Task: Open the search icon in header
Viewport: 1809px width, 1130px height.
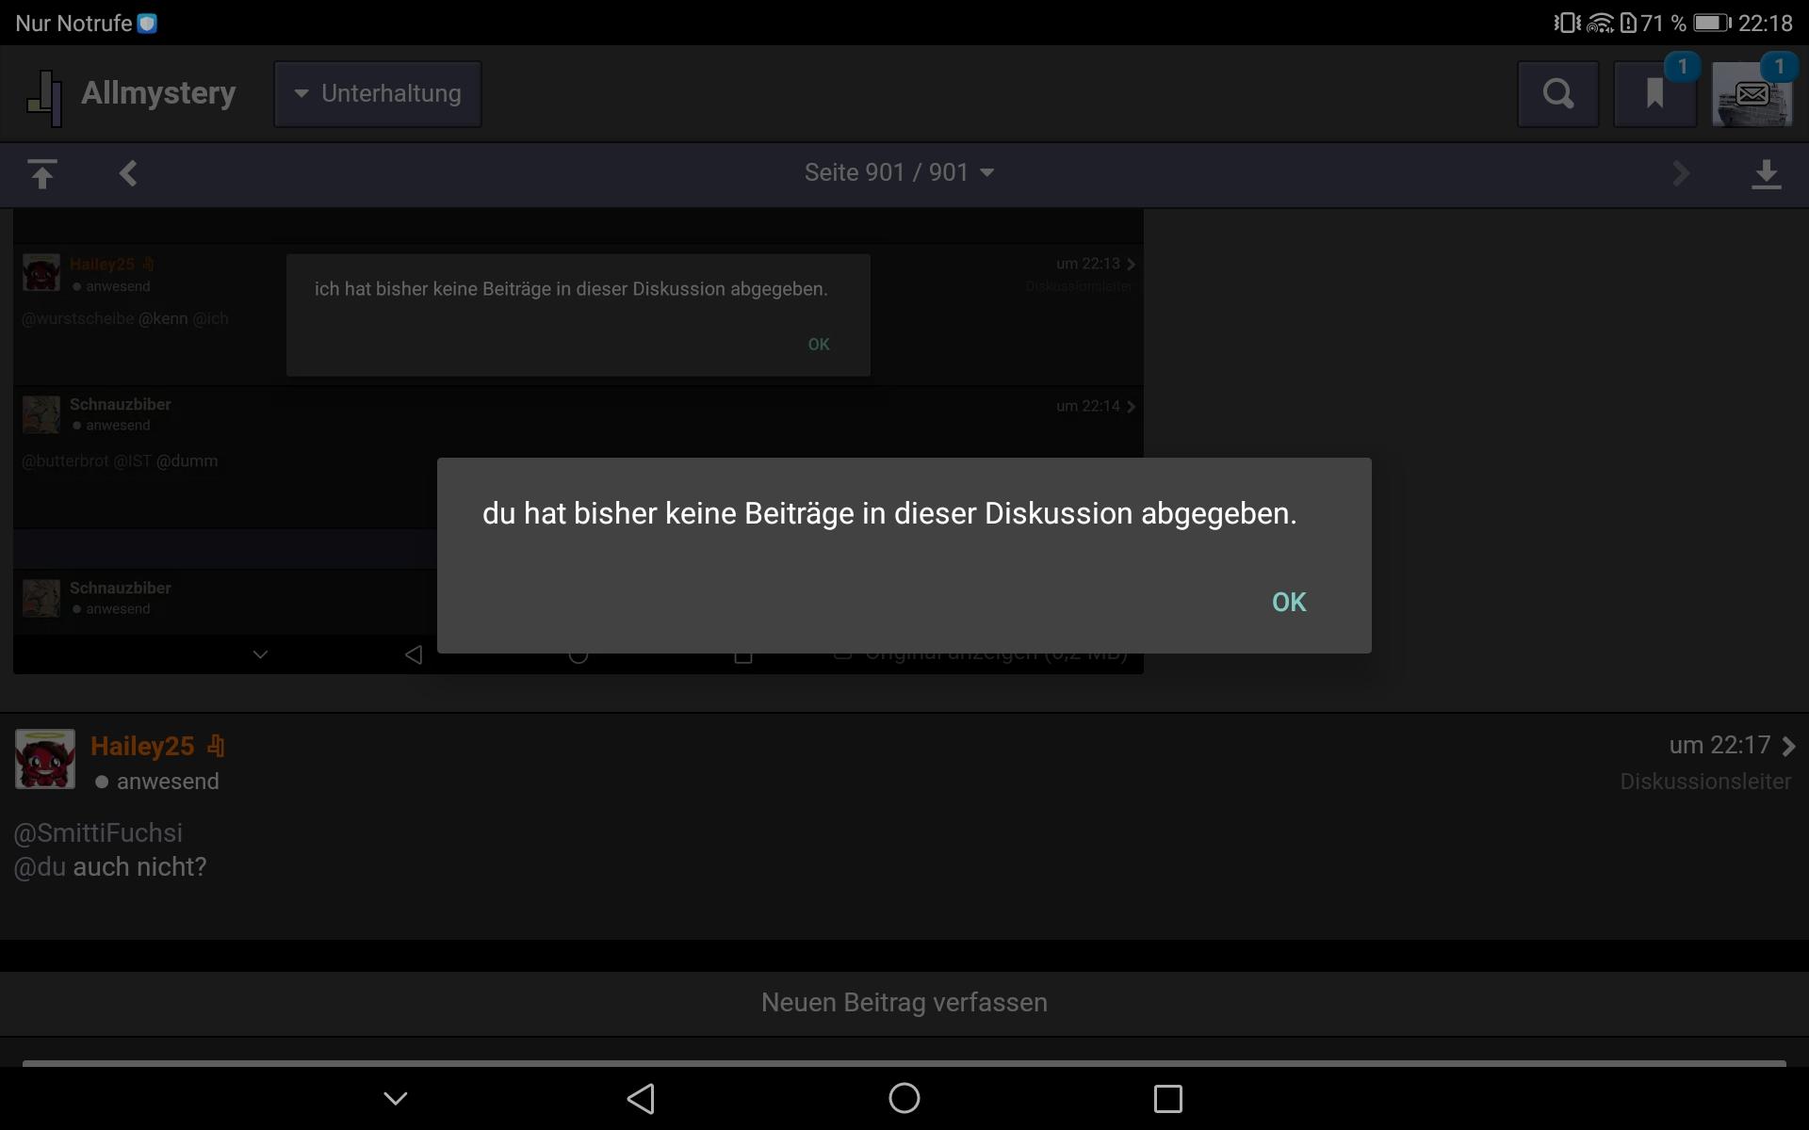Action: click(x=1557, y=94)
